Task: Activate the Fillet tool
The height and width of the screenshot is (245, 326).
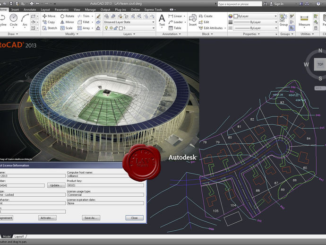Action: tap(83, 22)
